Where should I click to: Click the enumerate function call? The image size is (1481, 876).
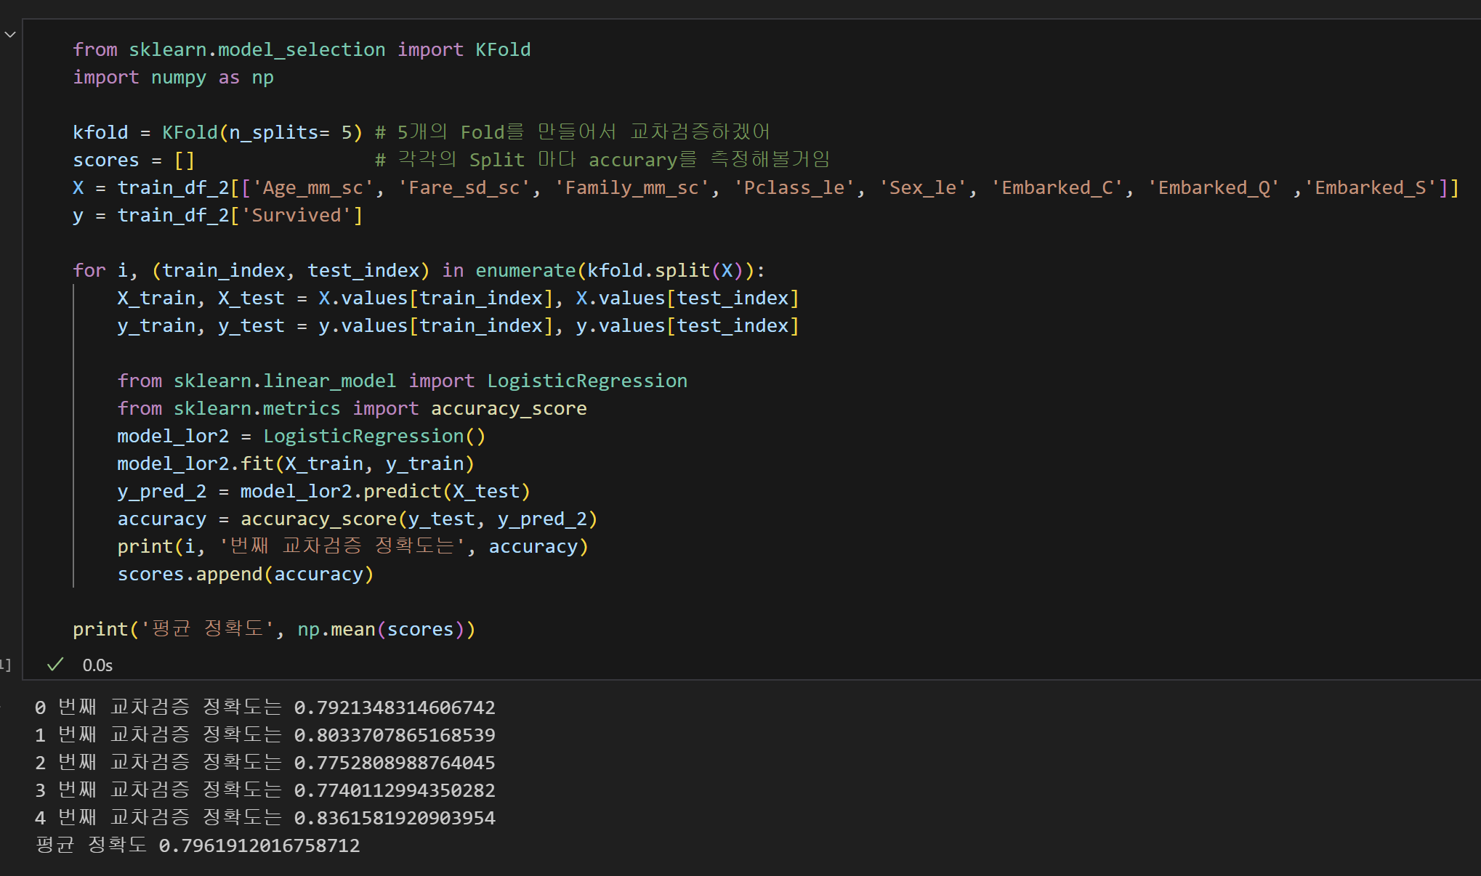click(525, 270)
